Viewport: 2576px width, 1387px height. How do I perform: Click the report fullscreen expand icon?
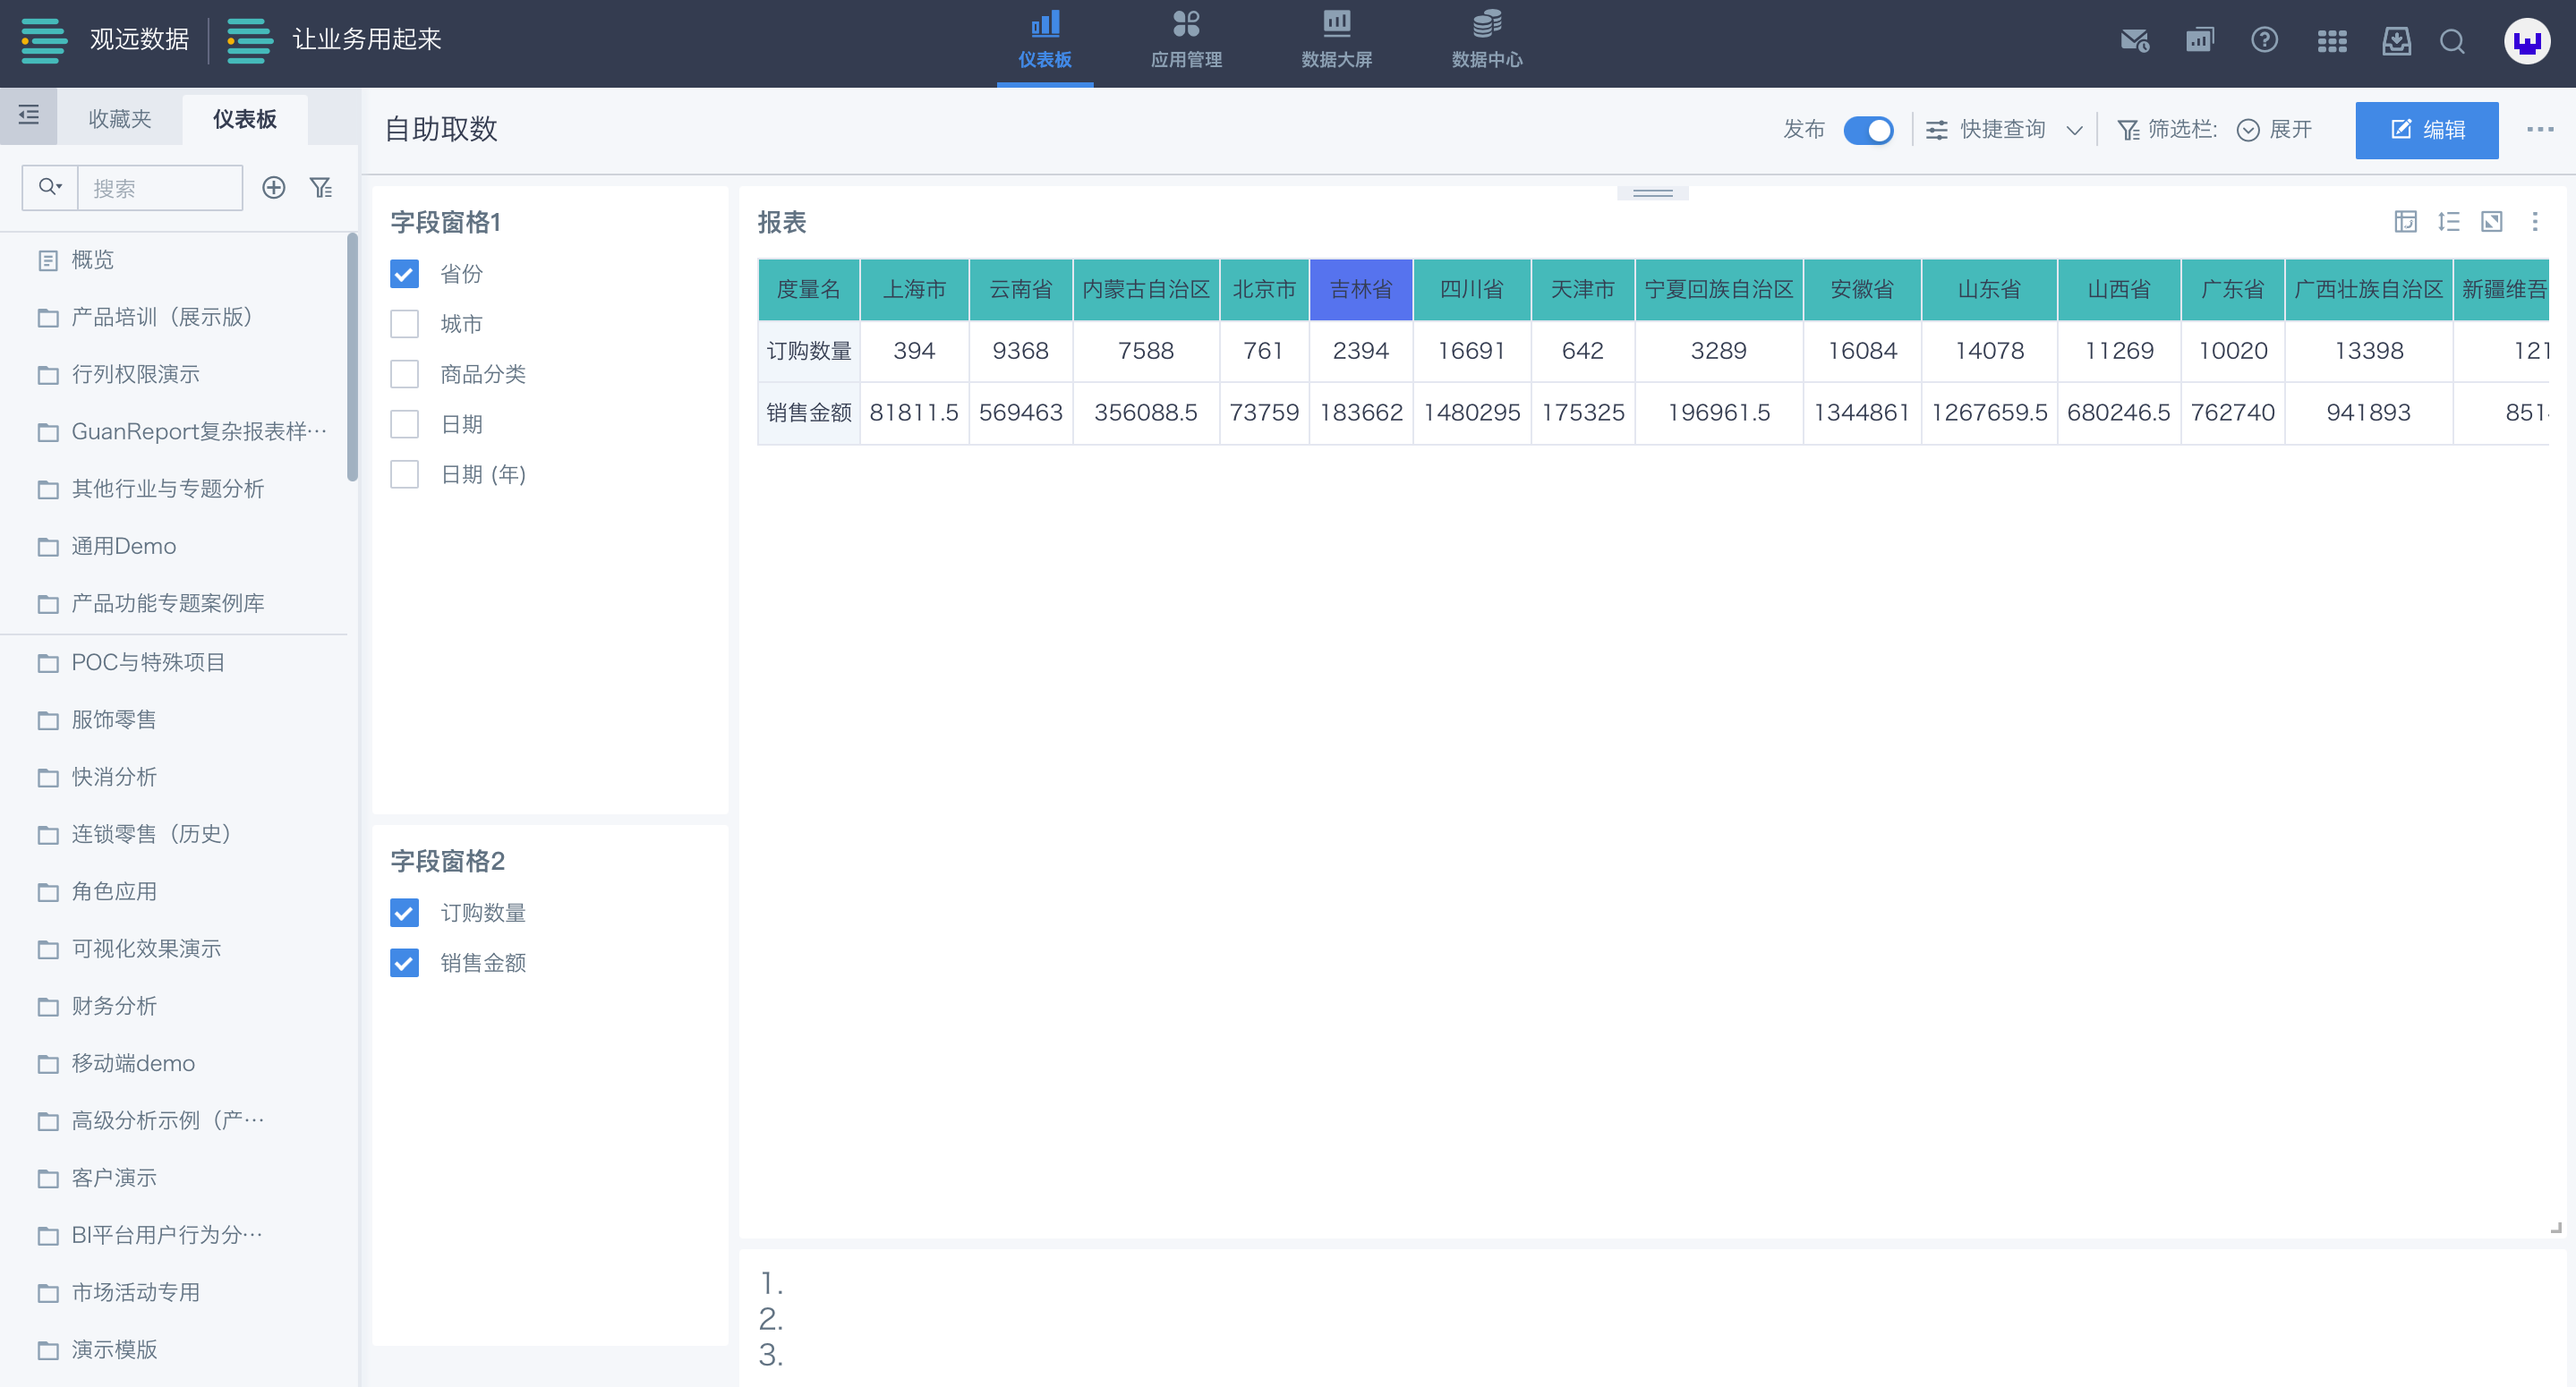pos(2492,222)
